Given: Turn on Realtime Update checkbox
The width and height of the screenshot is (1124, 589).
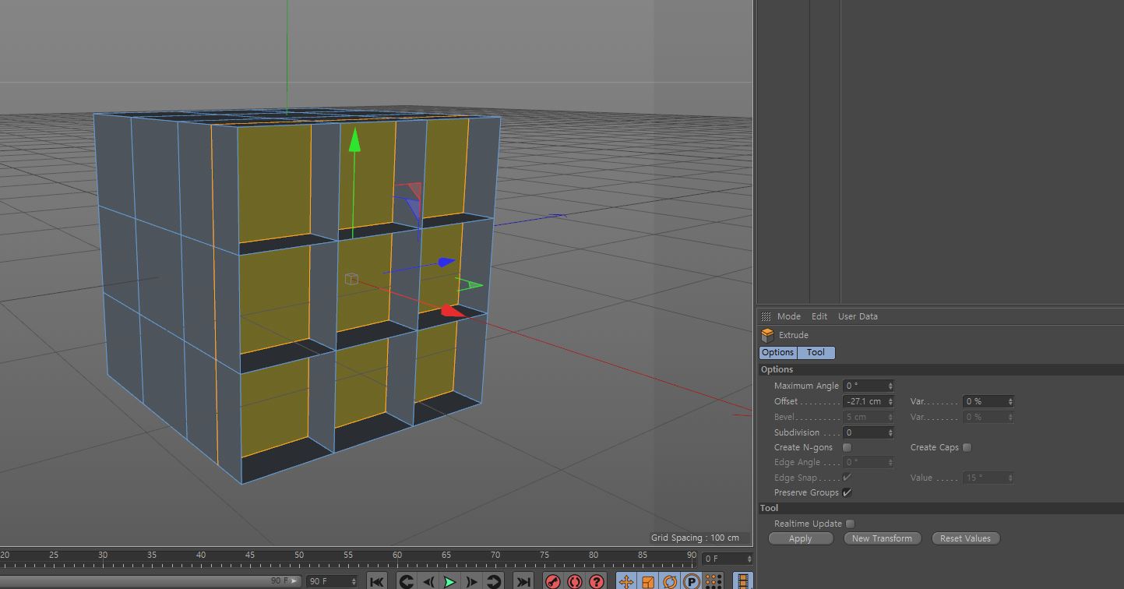Looking at the screenshot, I should 850,524.
